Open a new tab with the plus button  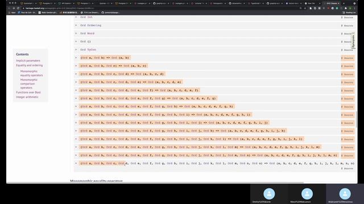point(344,3)
